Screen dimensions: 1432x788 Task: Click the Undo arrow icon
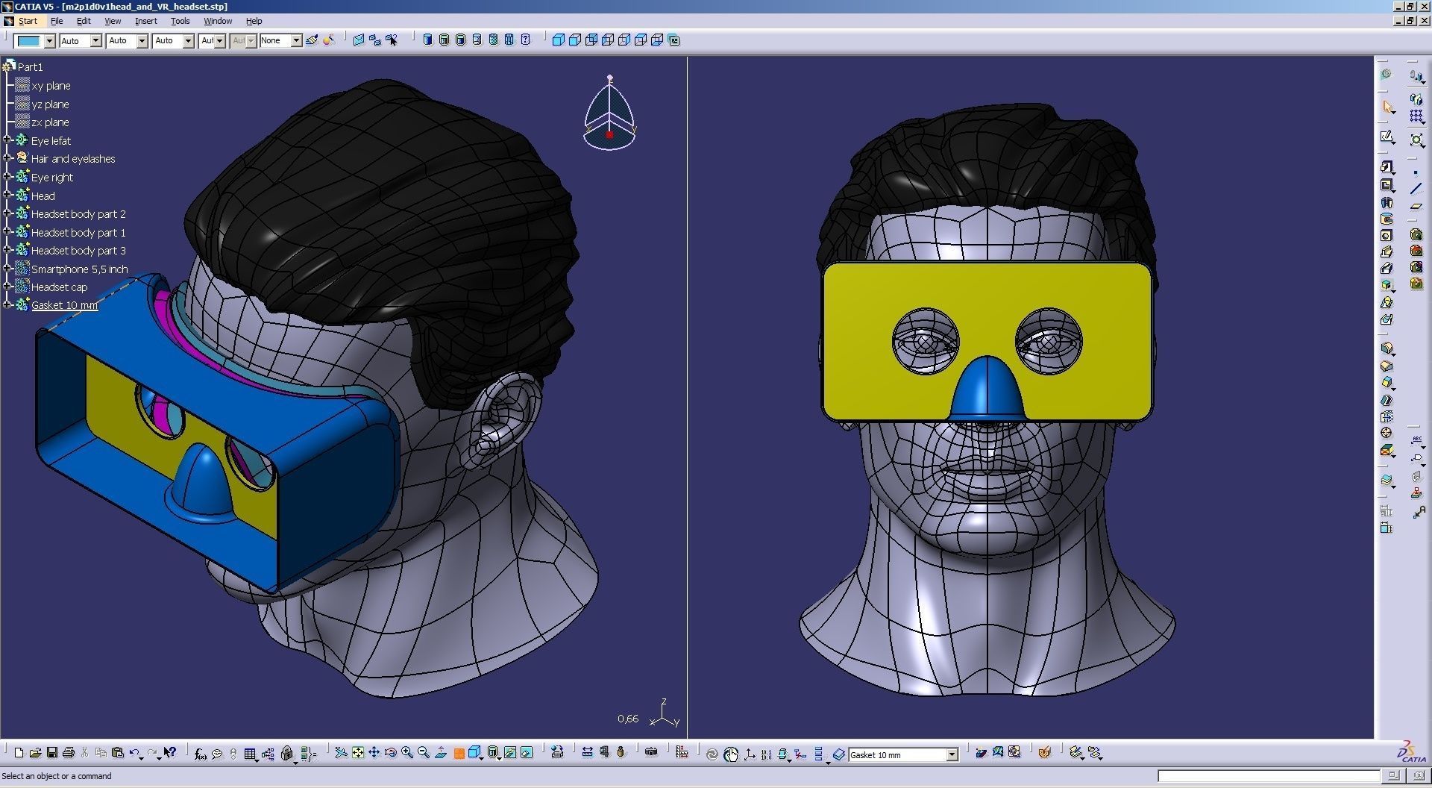(134, 753)
